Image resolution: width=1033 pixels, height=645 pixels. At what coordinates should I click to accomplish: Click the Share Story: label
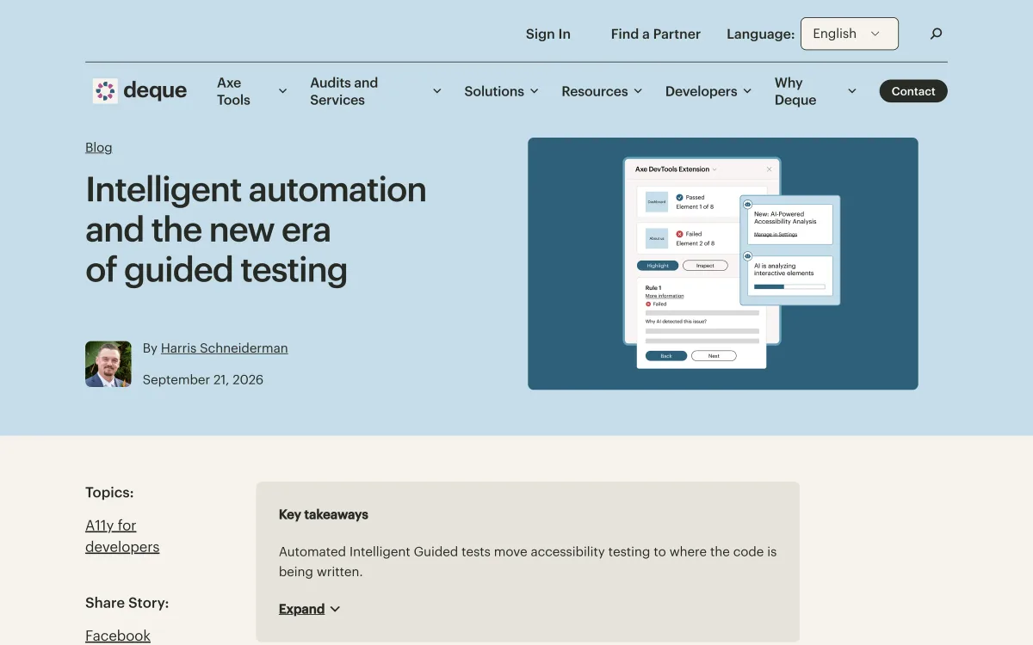(127, 603)
